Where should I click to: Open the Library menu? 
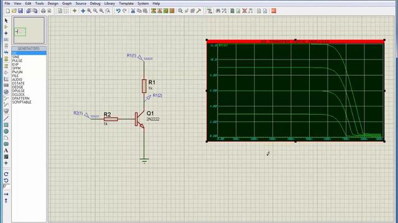(109, 4)
